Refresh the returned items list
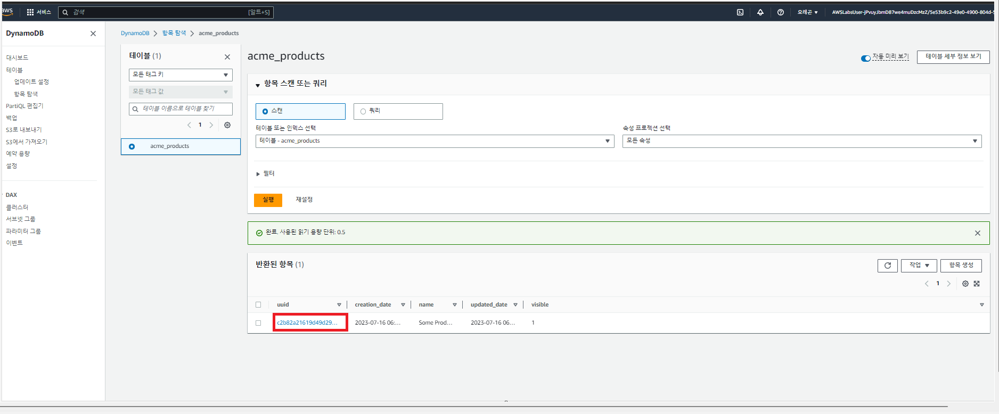 (x=888, y=266)
